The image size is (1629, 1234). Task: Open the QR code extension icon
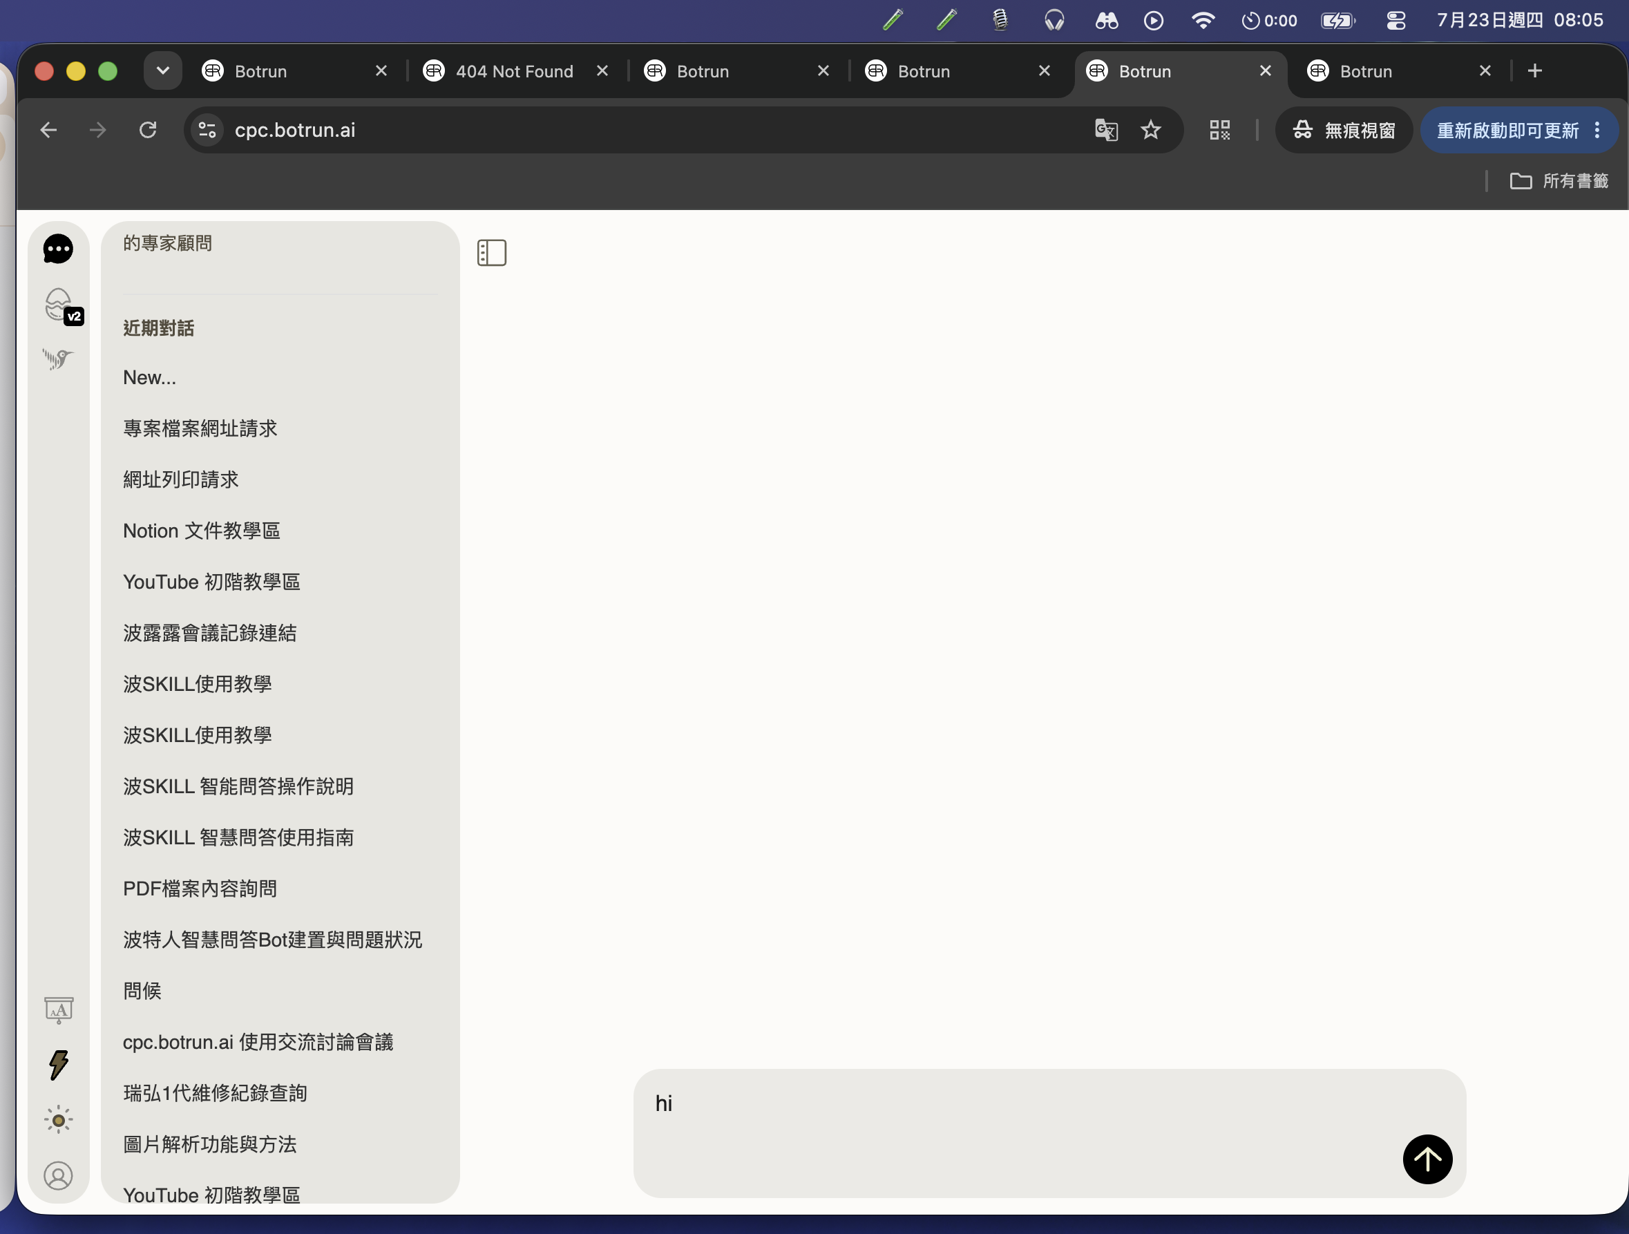tap(1219, 131)
